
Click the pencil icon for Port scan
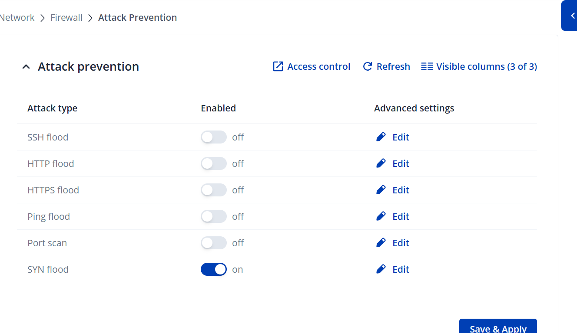point(381,243)
